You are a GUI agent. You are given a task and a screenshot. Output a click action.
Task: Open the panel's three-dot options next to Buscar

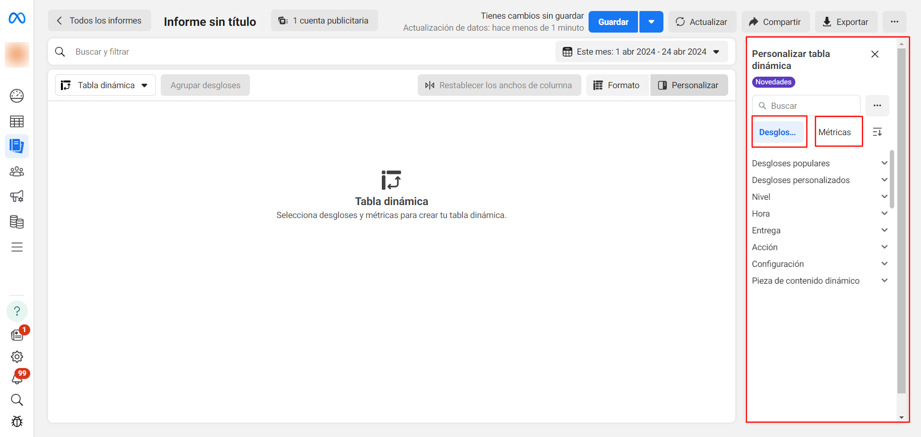[x=877, y=105]
